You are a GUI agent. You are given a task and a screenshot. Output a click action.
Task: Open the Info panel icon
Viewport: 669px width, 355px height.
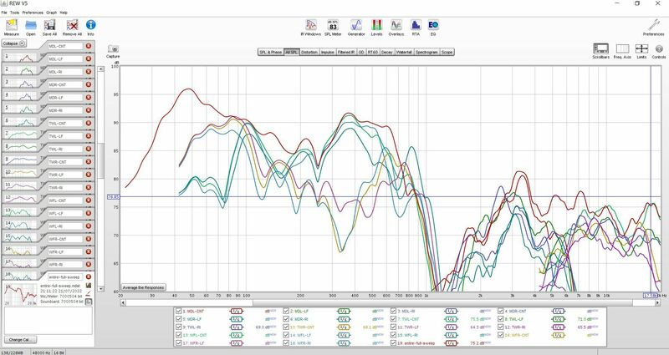pos(91,25)
